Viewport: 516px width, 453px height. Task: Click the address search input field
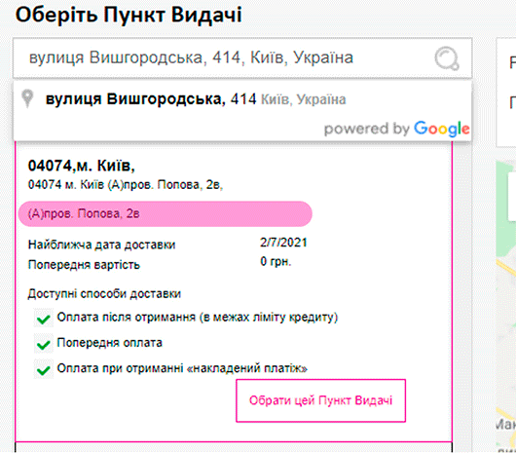pos(242,58)
